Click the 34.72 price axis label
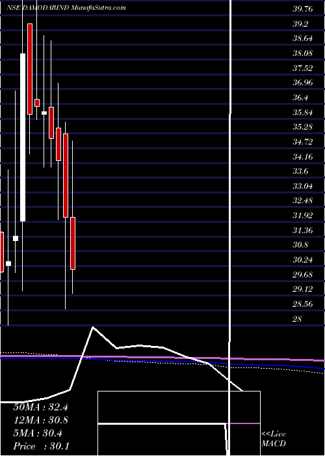The height and width of the screenshot is (456, 325). [303, 142]
